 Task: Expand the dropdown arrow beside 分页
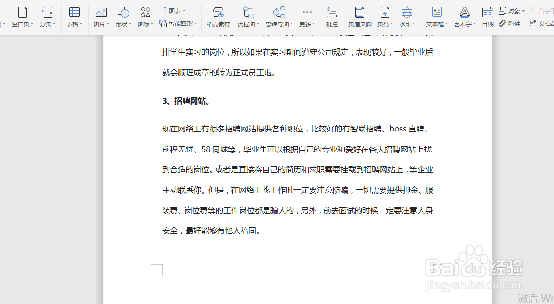[54, 24]
